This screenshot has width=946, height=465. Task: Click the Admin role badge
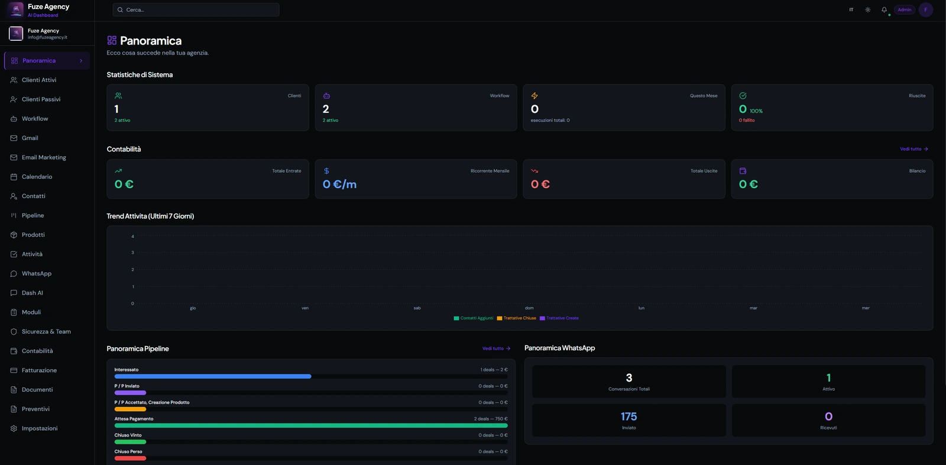pos(905,9)
